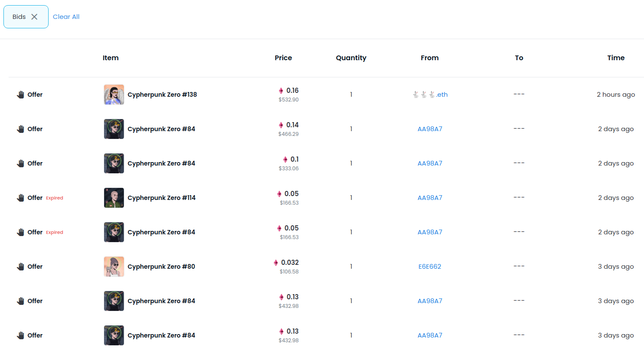Remove the Bids filter chip
The height and width of the screenshot is (350, 644).
pyautogui.click(x=34, y=17)
